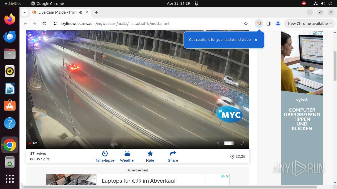337x189 pixels.
Task: Launch LibreOffice Writer from dock
Action: (x=10, y=88)
